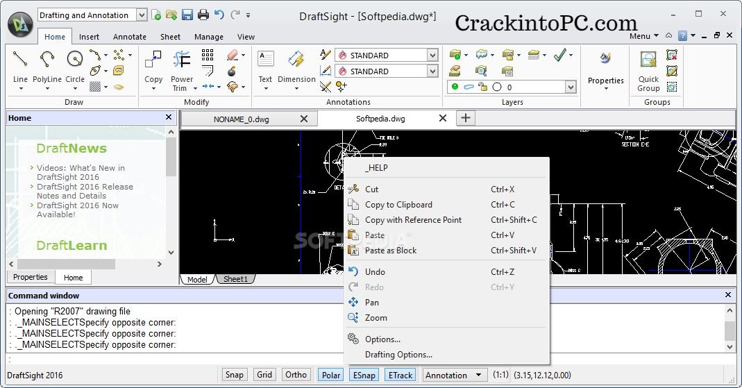The image size is (742, 388).
Task: Toggle Grid in status bar
Action: [x=264, y=375]
